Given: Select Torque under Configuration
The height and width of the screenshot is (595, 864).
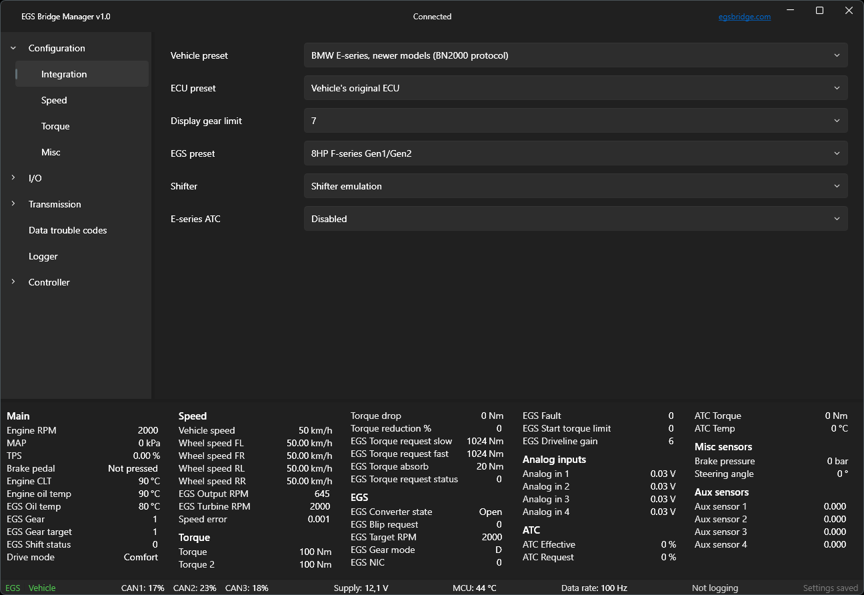Looking at the screenshot, I should pyautogui.click(x=55, y=126).
